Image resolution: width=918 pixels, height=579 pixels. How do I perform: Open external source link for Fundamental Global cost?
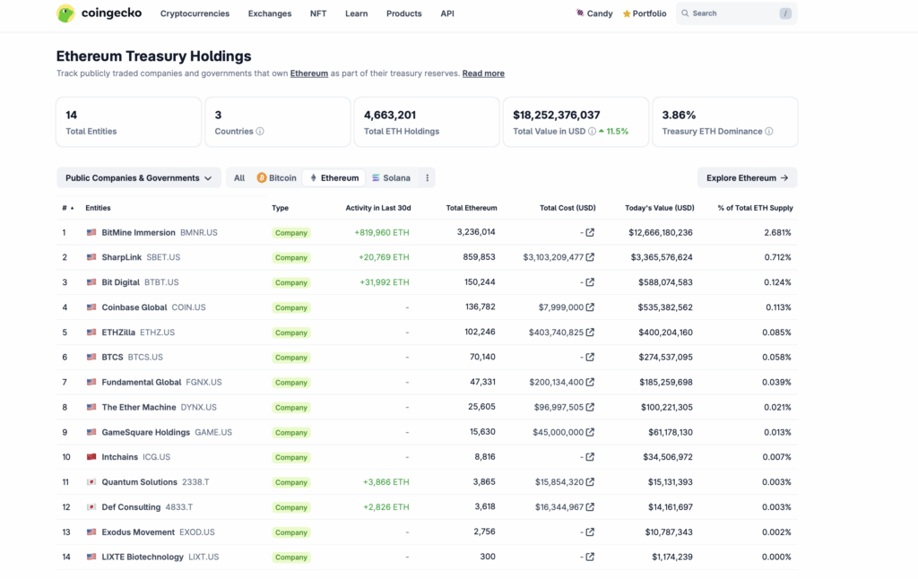coord(590,383)
